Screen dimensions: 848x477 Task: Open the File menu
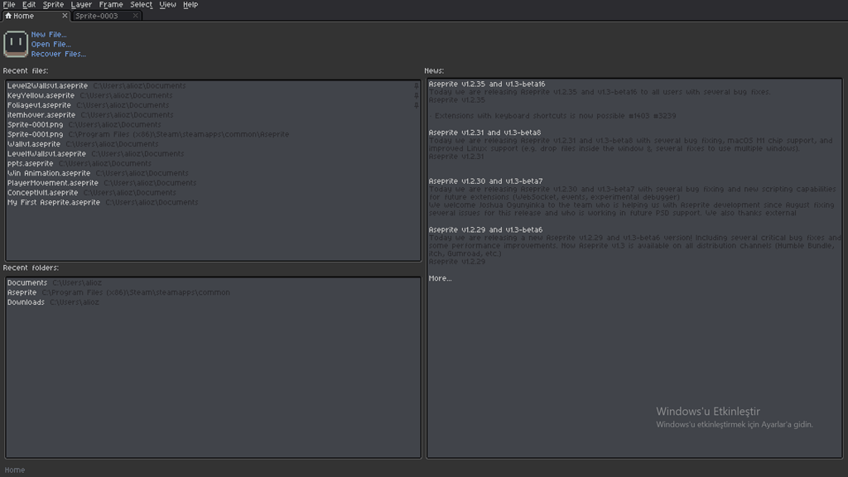pos(10,4)
